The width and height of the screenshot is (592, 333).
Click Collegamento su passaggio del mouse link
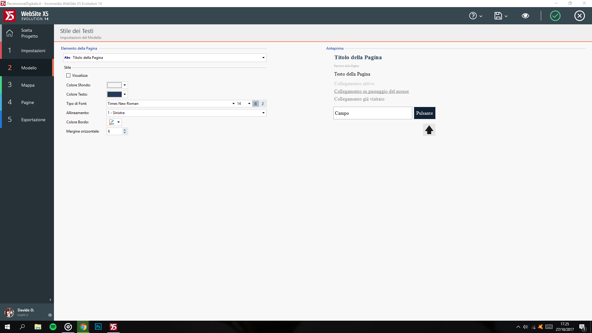click(x=372, y=91)
